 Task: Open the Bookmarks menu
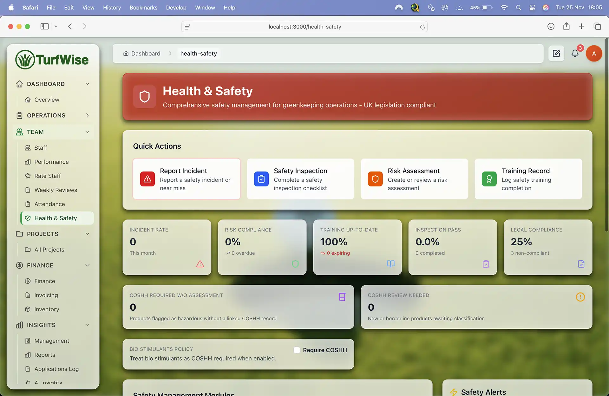click(143, 7)
